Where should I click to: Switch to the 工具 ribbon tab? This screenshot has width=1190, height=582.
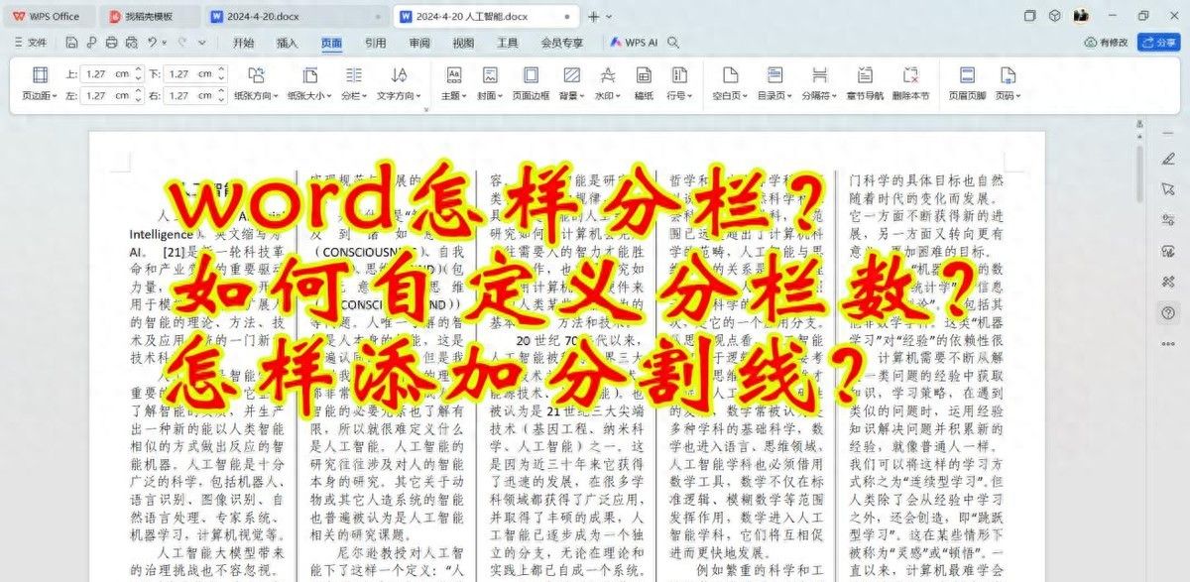pos(508,43)
